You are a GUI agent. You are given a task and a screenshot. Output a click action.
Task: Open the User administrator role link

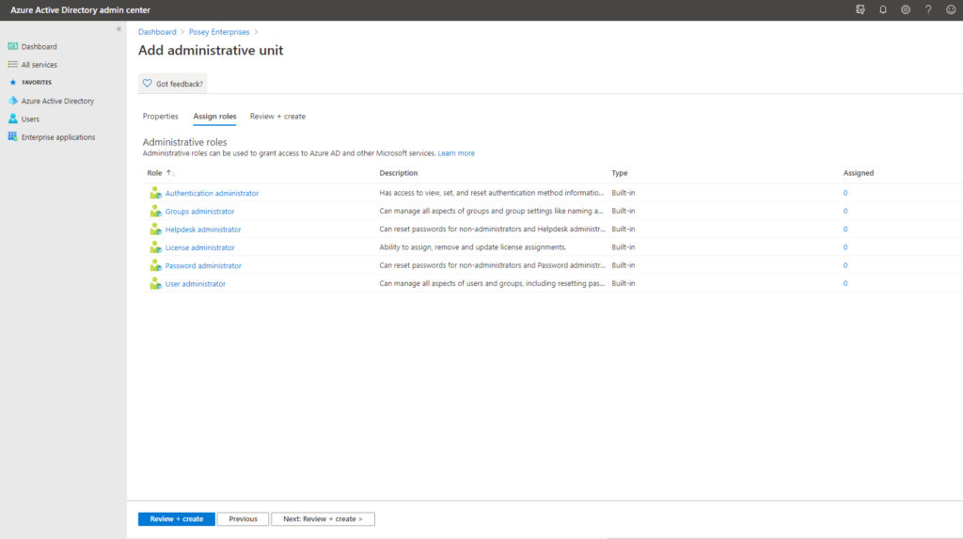(x=196, y=284)
